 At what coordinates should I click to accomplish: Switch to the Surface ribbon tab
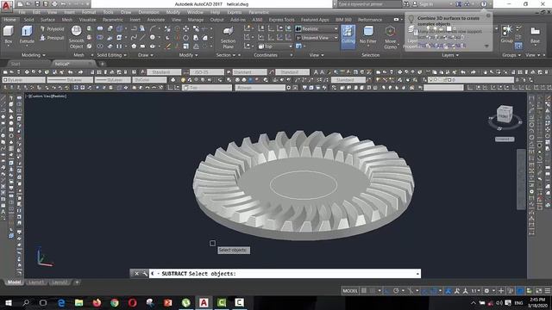pos(47,20)
